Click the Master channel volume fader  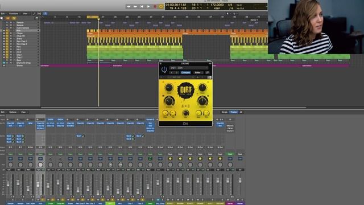pyautogui.click(x=240, y=180)
